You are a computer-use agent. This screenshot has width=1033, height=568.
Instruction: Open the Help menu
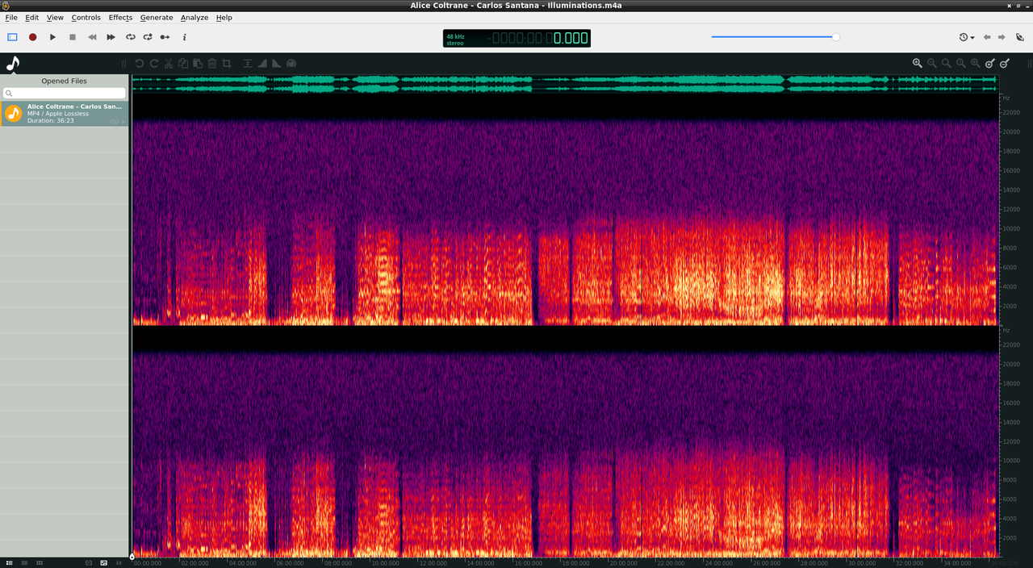coord(224,17)
